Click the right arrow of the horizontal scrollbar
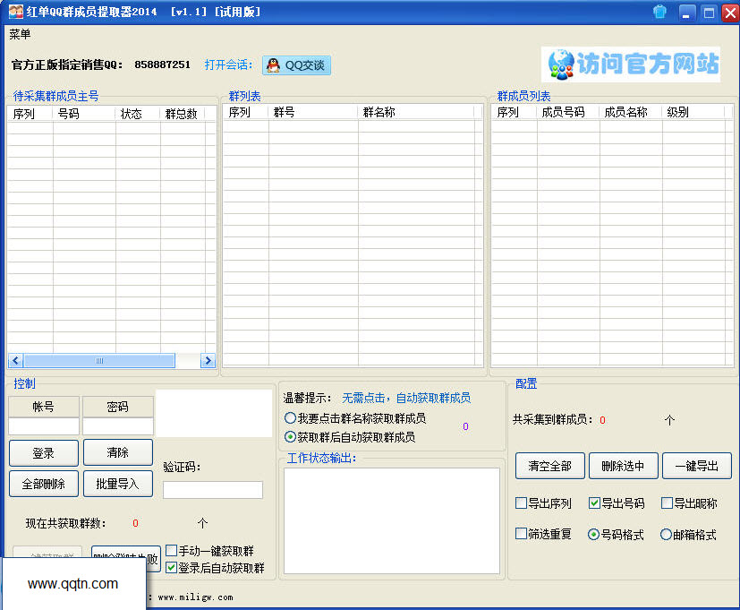740x610 pixels. [x=208, y=360]
